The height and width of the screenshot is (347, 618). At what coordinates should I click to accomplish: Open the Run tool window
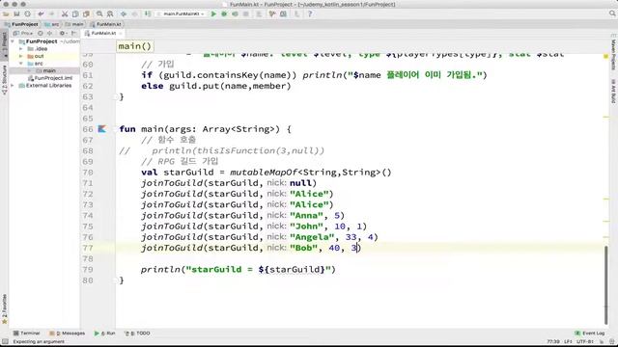[105, 334]
